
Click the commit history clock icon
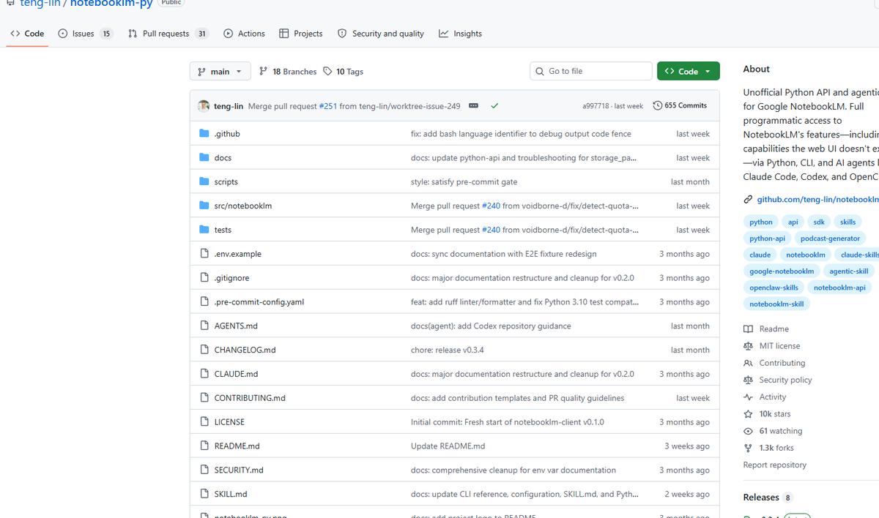pyautogui.click(x=657, y=106)
